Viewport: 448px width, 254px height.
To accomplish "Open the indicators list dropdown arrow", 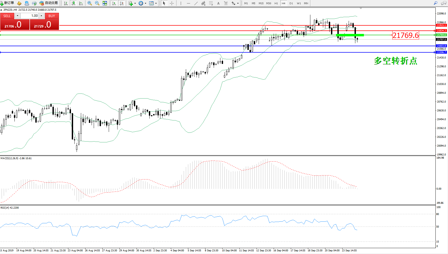I will (x=135, y=3).
